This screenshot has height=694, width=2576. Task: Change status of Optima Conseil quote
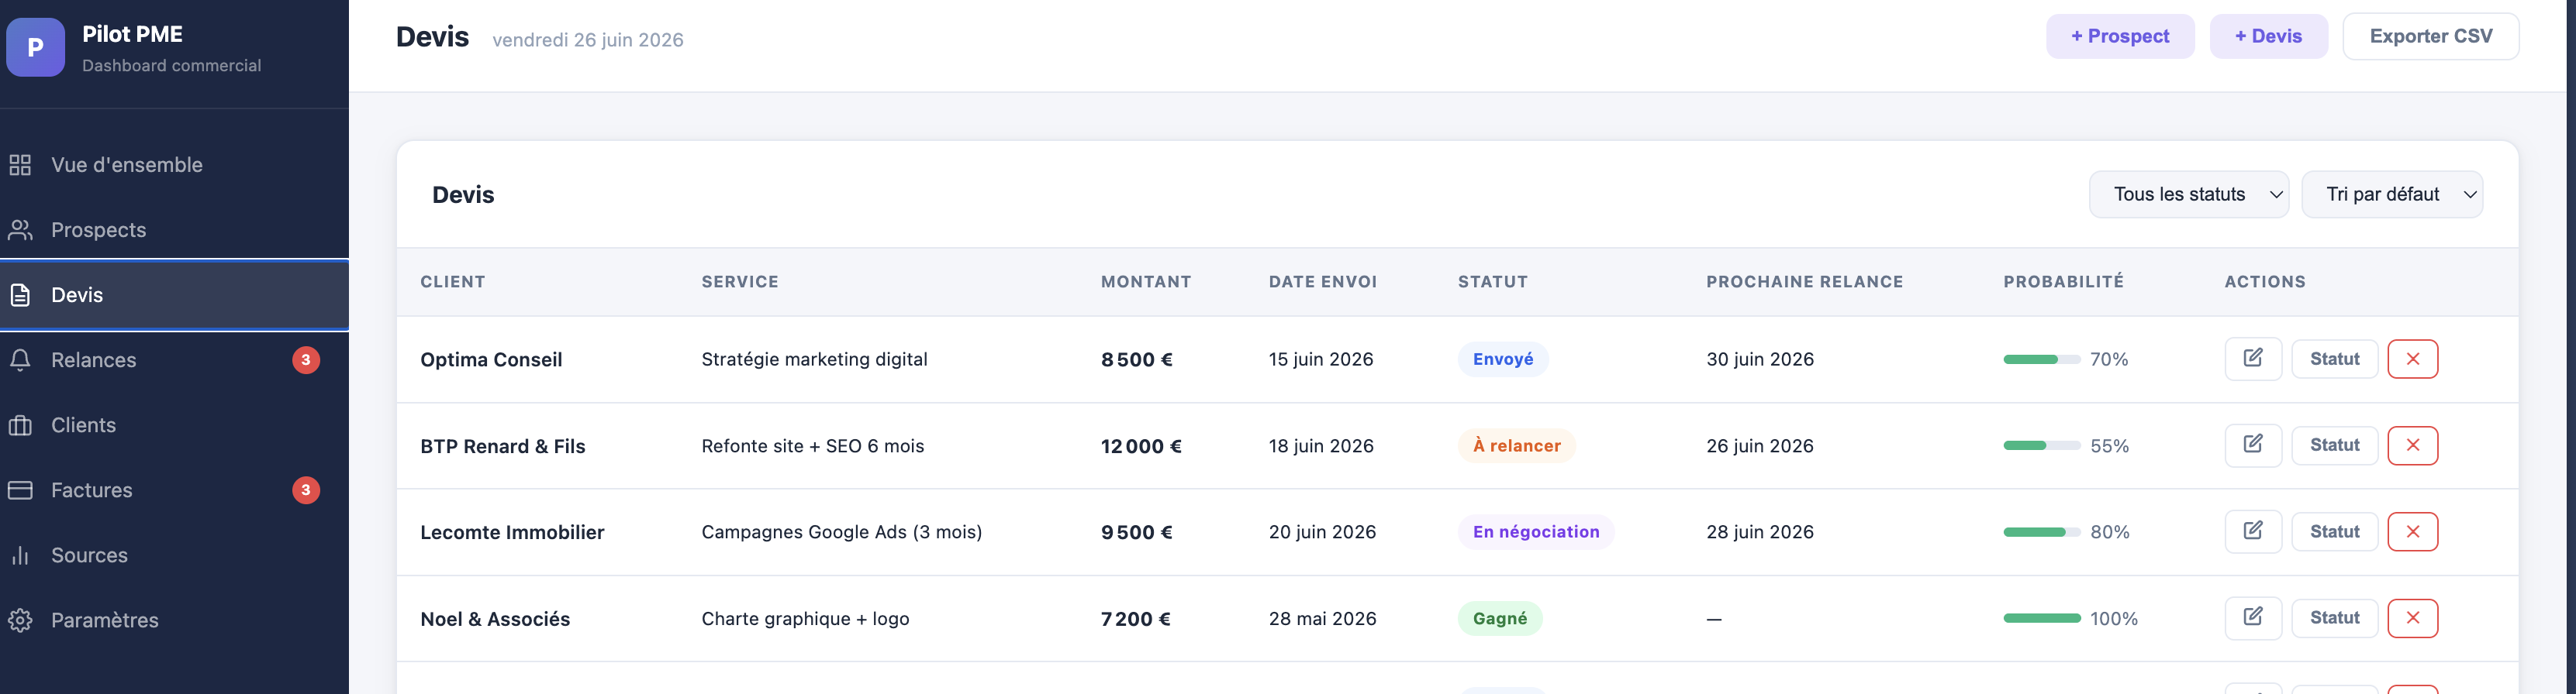point(2335,359)
